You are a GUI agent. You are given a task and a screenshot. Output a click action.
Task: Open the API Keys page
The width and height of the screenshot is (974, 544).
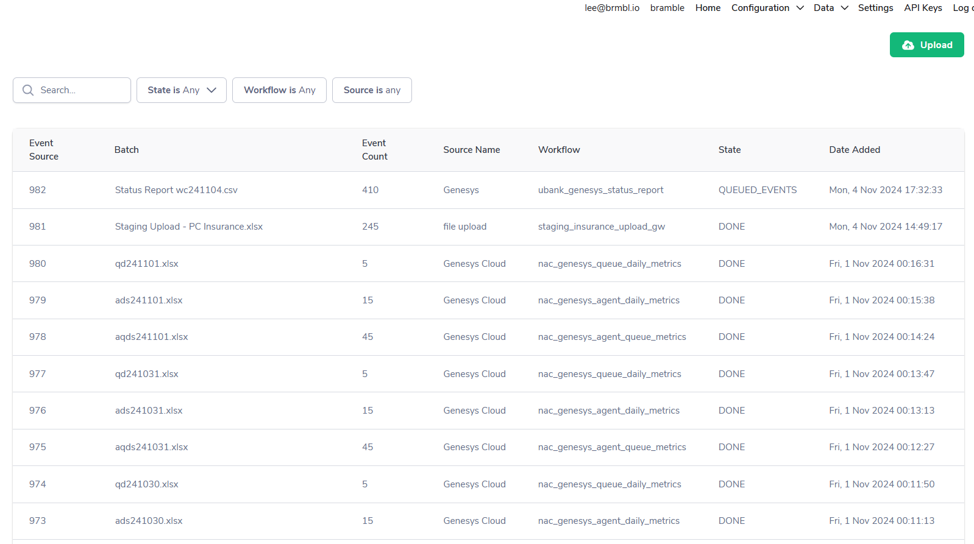tap(923, 8)
